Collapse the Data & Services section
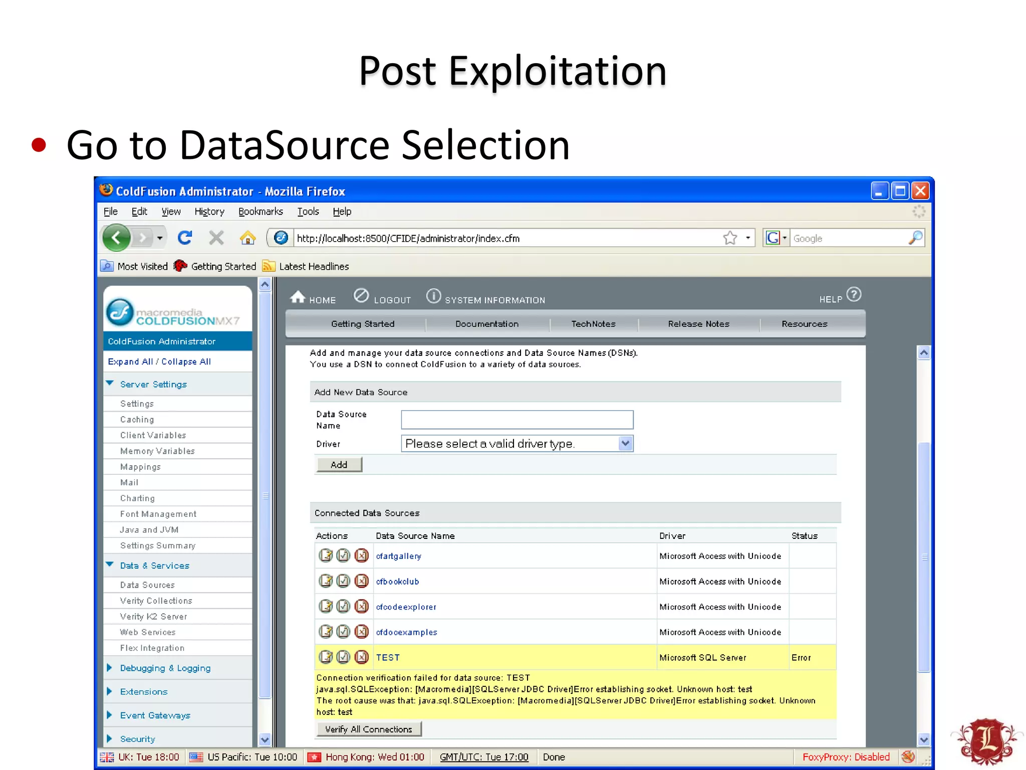Viewport: 1026px width, 770px height. click(x=110, y=565)
